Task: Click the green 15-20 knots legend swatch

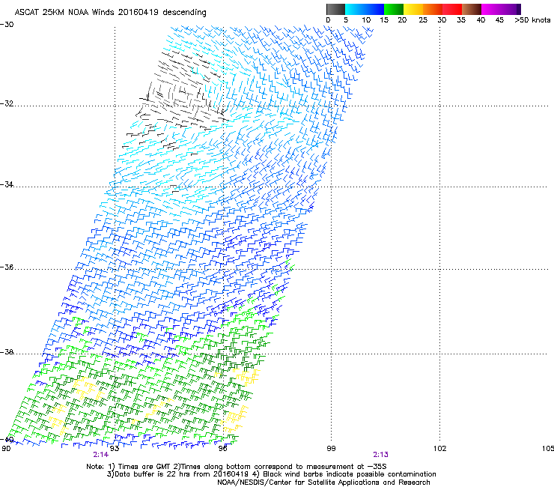Action: [394, 9]
